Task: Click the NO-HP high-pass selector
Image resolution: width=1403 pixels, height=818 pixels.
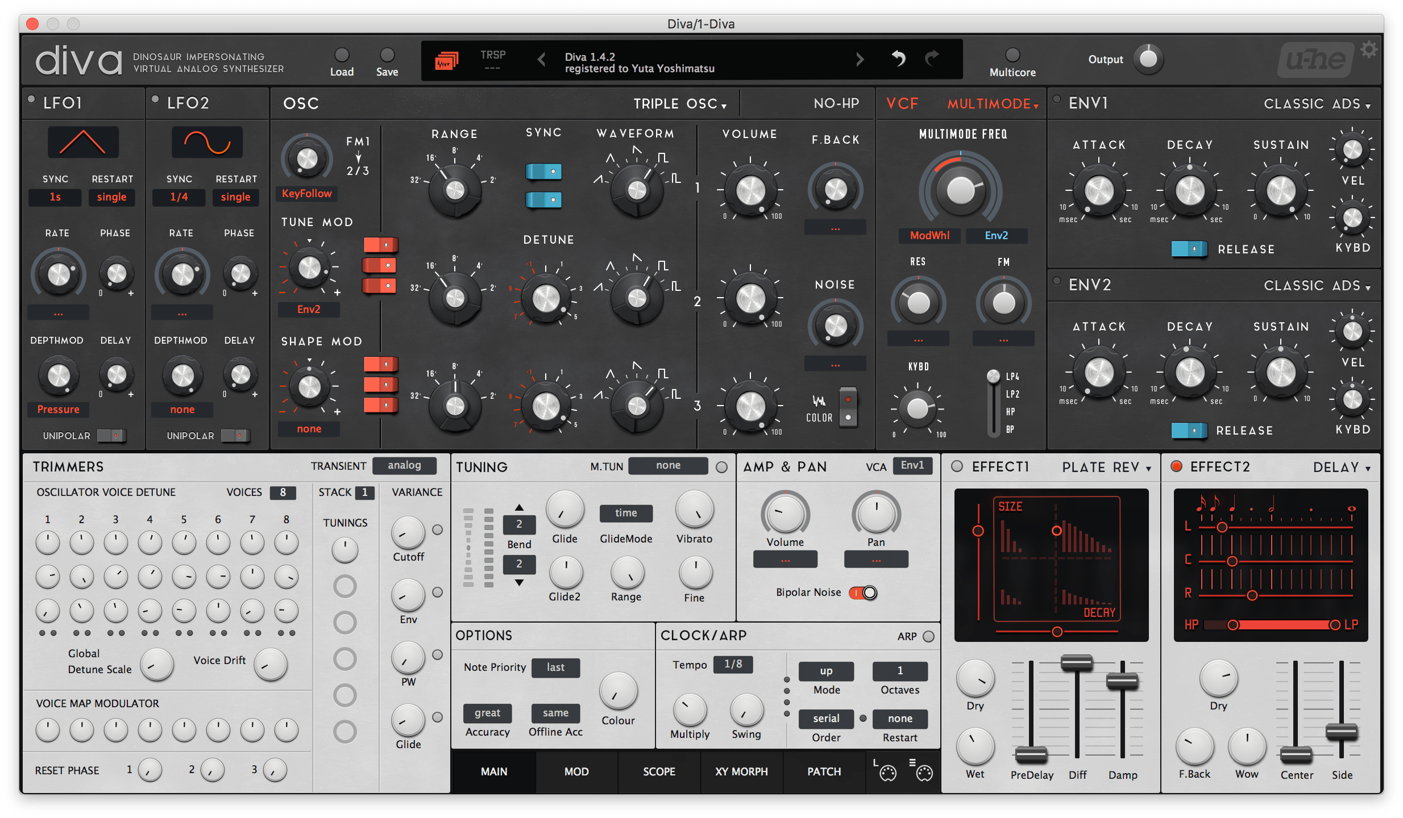Action: coord(836,103)
